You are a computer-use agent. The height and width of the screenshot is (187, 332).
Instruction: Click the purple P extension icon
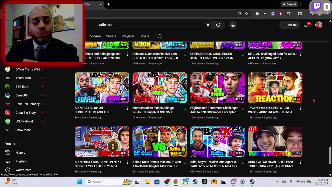click(x=273, y=14)
